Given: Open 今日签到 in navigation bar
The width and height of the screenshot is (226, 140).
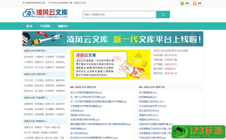Looking at the screenshot, I should [x=45, y=26].
